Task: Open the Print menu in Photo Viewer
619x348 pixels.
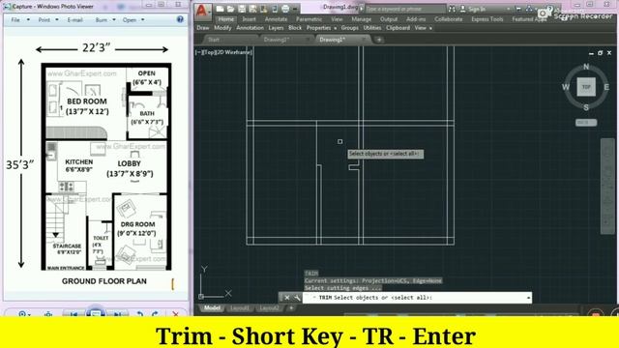Action: point(48,19)
